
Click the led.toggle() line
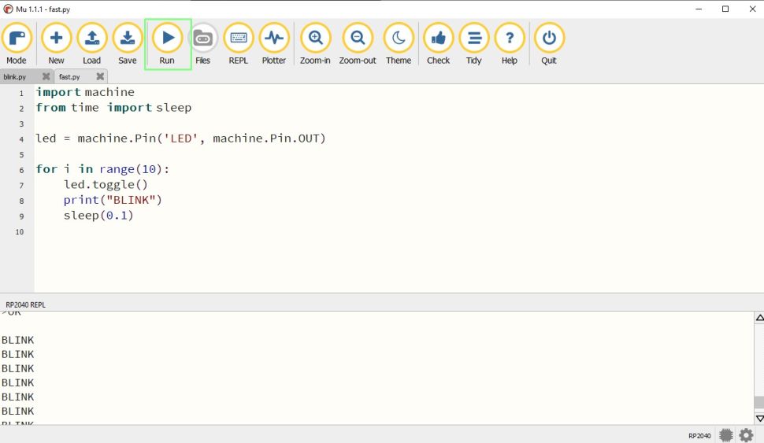pyautogui.click(x=106, y=184)
